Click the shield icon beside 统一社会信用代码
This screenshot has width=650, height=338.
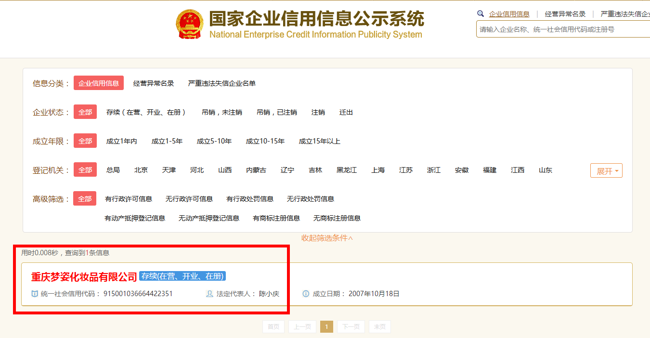point(34,293)
